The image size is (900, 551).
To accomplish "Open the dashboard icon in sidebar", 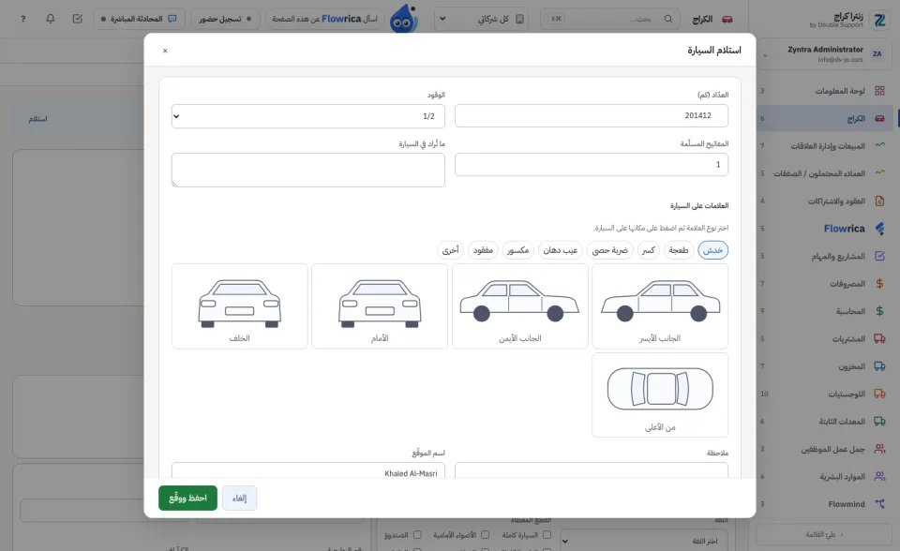I will (879, 91).
